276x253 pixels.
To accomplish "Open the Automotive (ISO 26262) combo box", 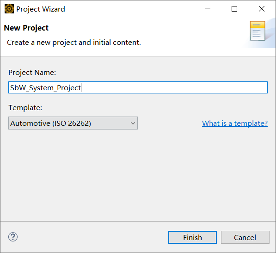I will click(73, 123).
